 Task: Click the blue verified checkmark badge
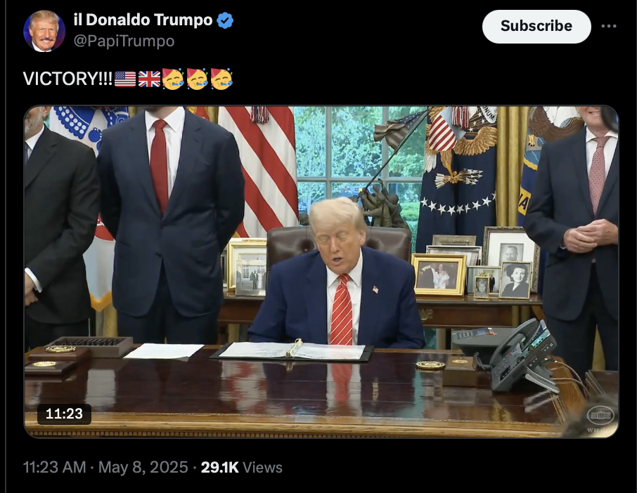point(225,20)
